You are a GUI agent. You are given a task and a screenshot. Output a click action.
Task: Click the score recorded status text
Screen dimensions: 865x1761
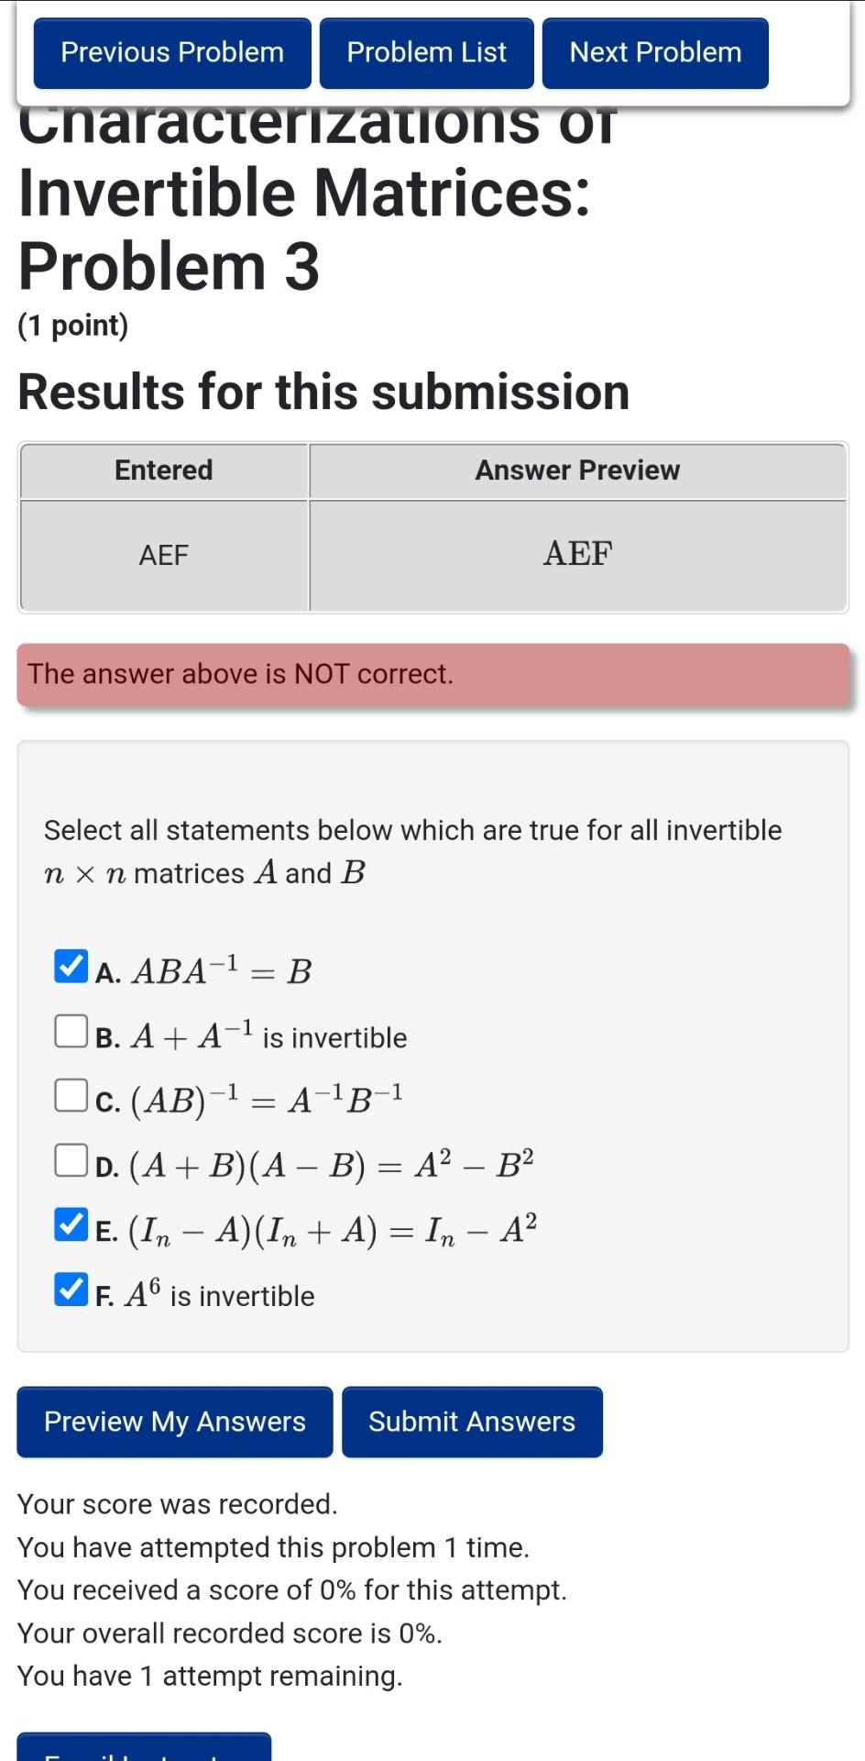[178, 1503]
